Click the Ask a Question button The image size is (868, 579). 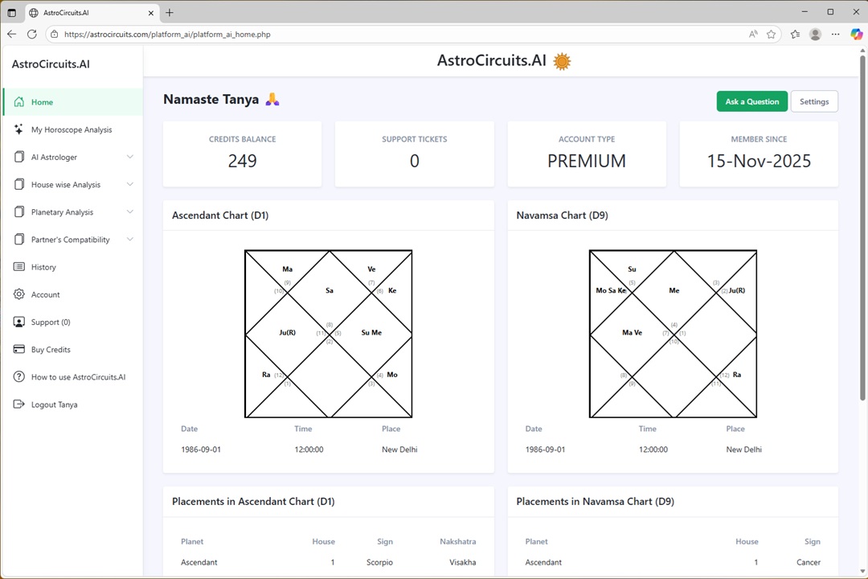pos(751,101)
